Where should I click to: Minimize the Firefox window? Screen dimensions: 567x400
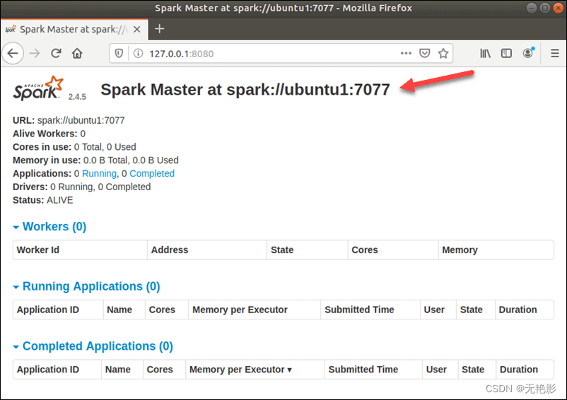(531, 8)
